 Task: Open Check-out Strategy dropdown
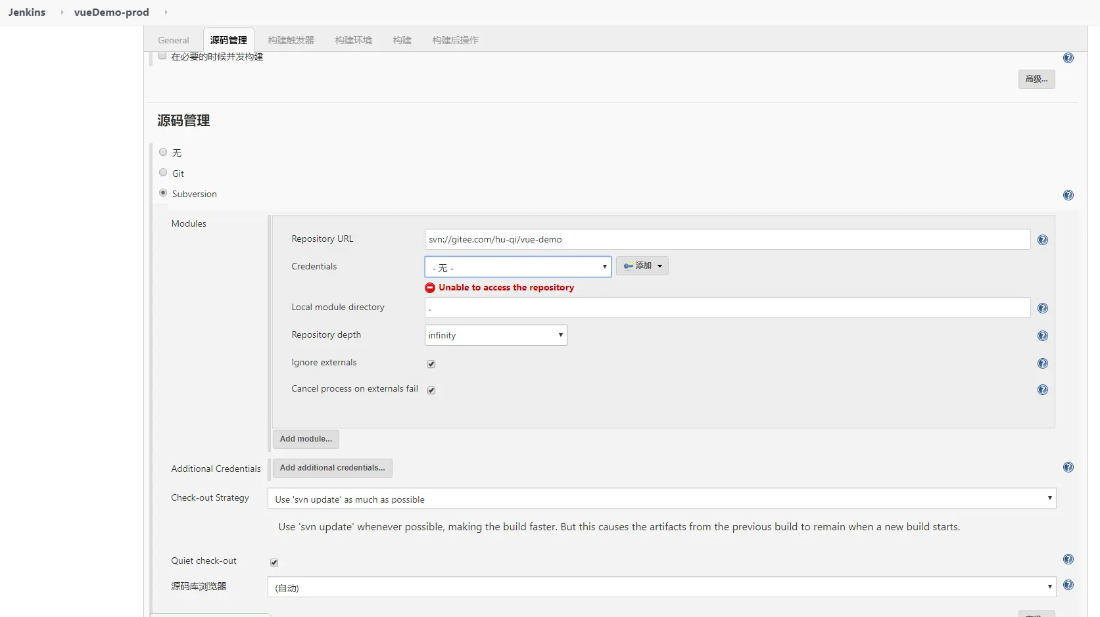coord(661,499)
